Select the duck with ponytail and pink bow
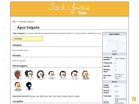The height and width of the screenshot is (104, 139). [29, 75]
